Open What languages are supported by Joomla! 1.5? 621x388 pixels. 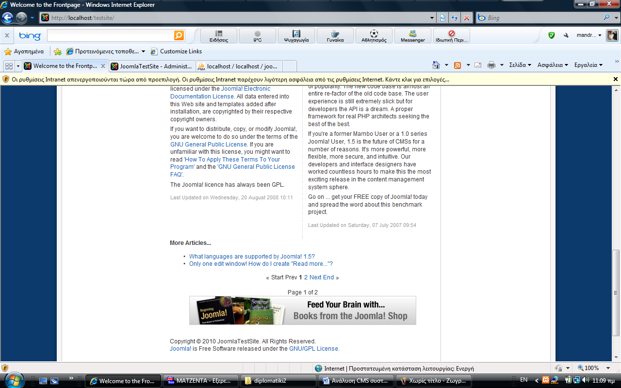(252, 257)
